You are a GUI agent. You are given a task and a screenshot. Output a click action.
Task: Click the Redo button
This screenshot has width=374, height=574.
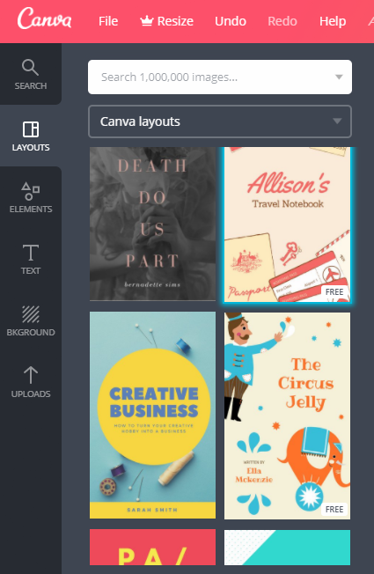point(282,21)
